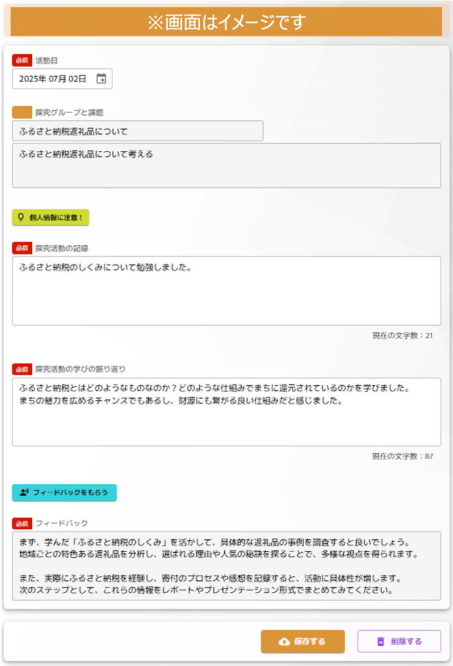Click the cloud upload icon on 保存する
The height and width of the screenshot is (666, 453).
[284, 641]
